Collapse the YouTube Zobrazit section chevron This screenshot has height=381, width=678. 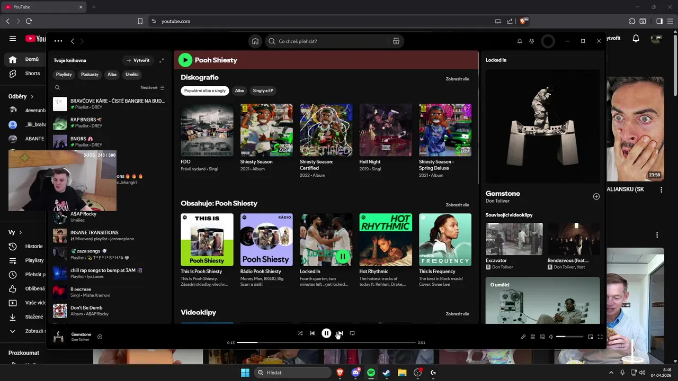13,331
